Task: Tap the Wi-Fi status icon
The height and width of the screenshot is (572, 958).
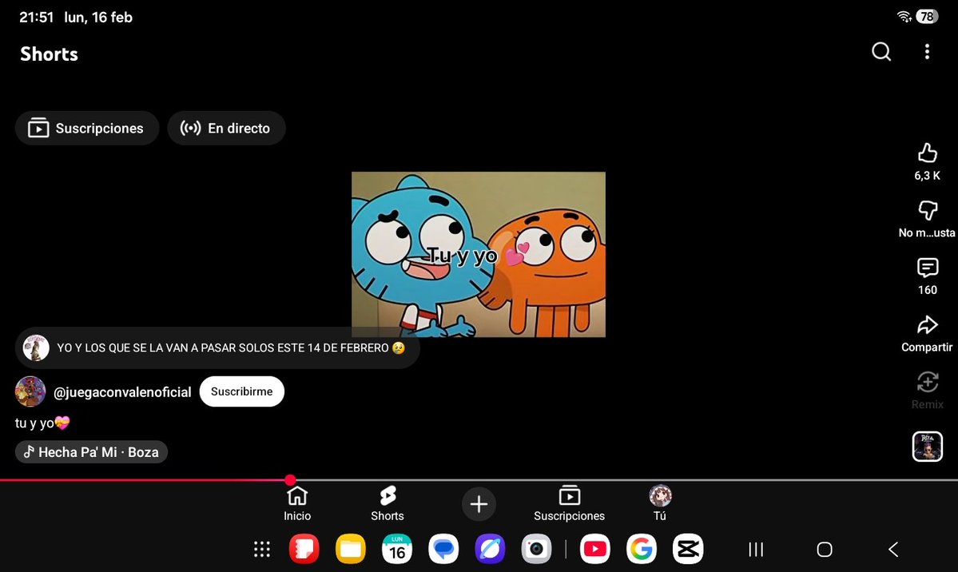Action: tap(904, 17)
